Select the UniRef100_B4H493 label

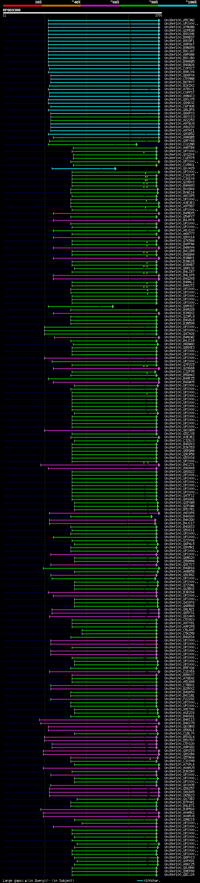tap(179, 186)
